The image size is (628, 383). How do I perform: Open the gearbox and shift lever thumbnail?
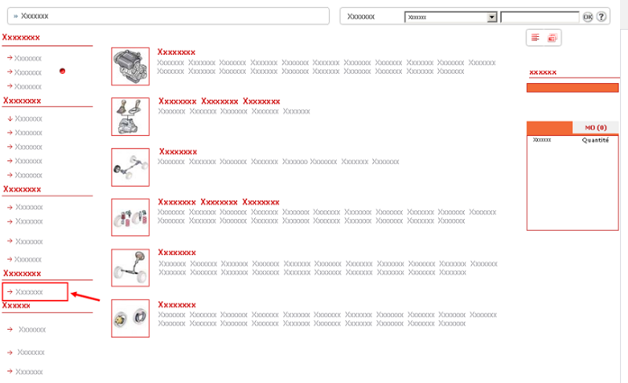130,117
